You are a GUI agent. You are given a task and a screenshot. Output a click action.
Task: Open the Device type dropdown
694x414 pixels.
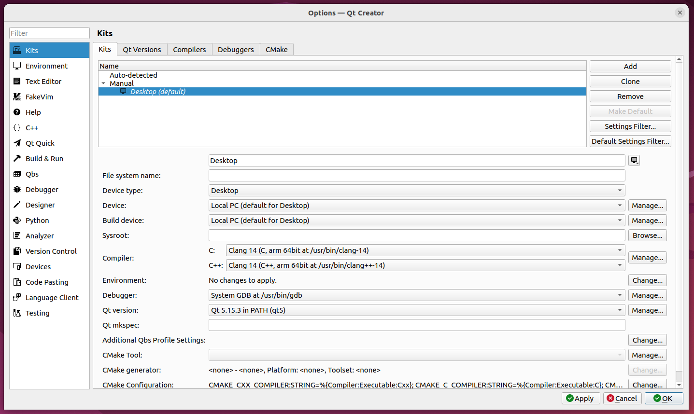pos(417,191)
